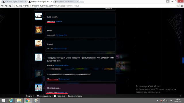Screen dimensions: 184x103
Task: Switch to the Чат - Five Nights tab
Action: [14, 2]
